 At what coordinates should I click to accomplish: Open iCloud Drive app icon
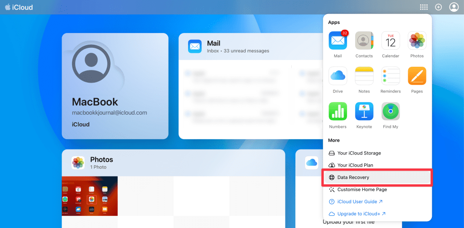click(338, 76)
